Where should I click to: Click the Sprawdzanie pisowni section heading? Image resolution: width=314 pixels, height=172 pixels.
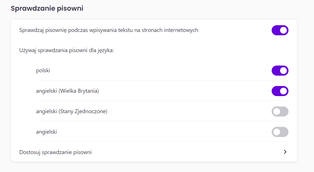tap(47, 8)
